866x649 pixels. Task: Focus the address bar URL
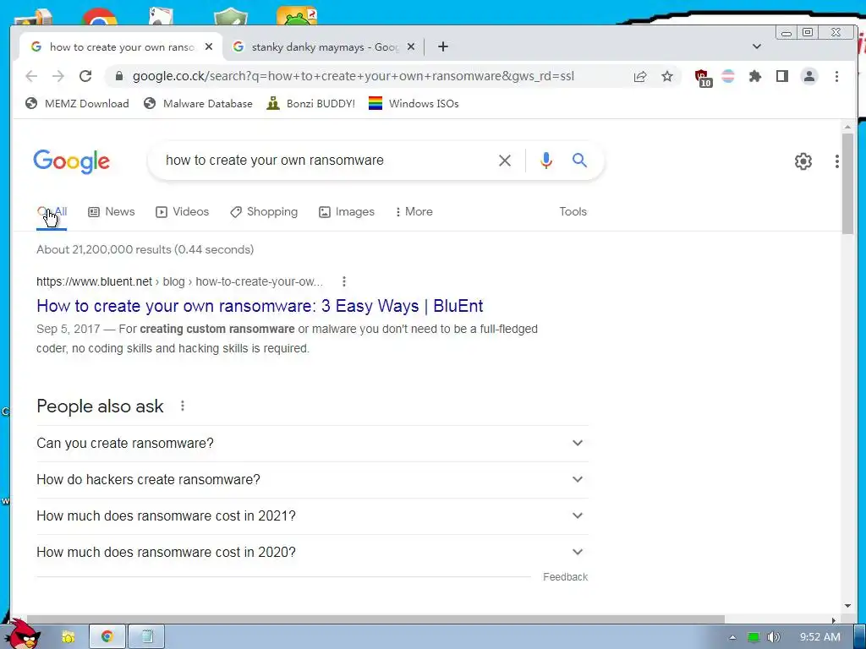tap(354, 76)
